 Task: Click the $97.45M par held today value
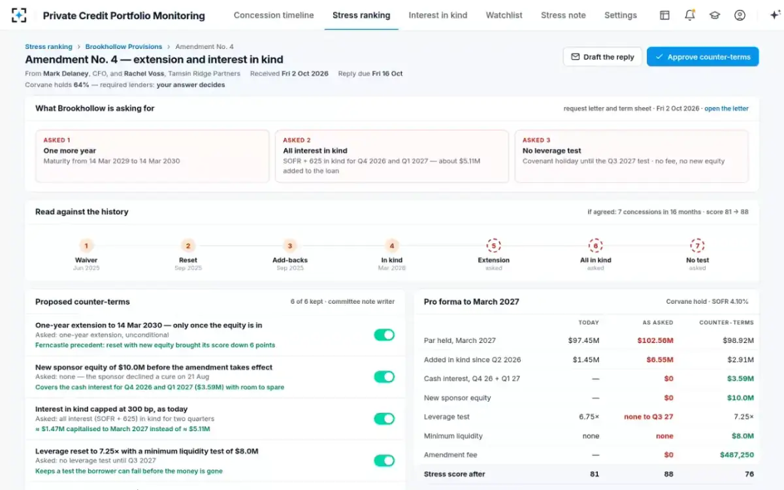[584, 340]
